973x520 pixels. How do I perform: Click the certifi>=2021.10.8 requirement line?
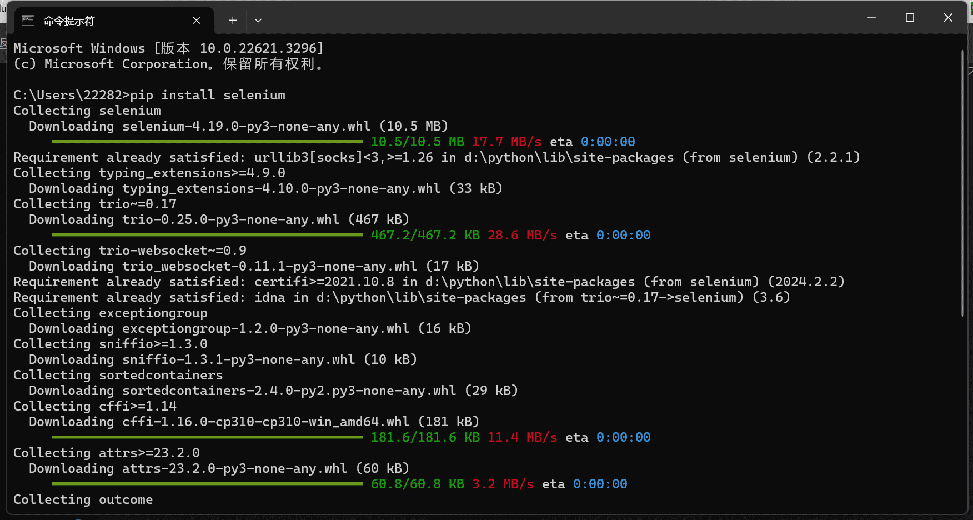(429, 282)
